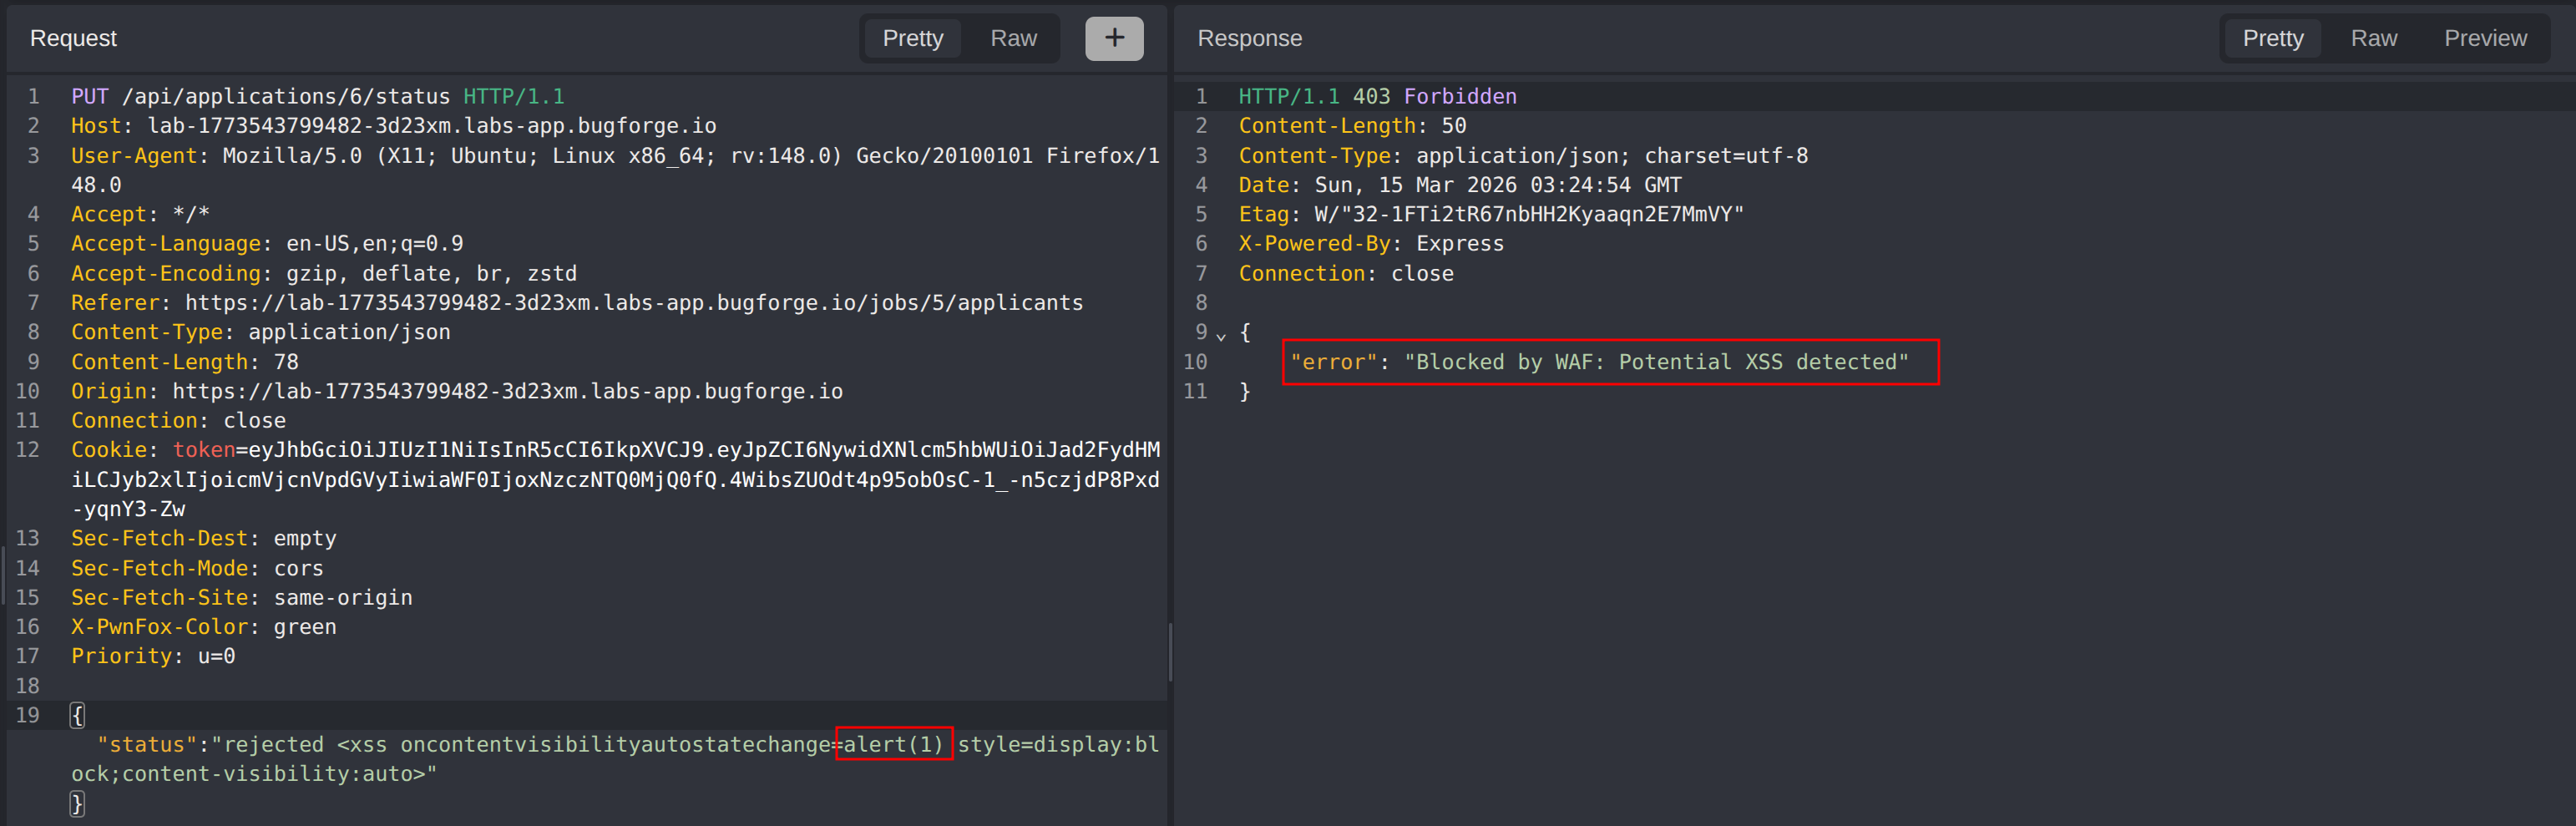Click the plus icon to add a new view
2576x826 pixels.
(x=1114, y=38)
